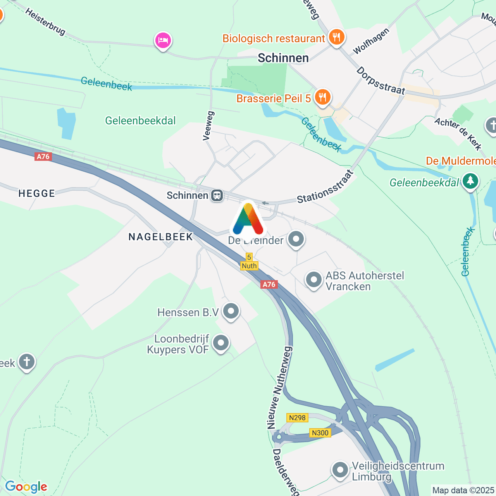Click the NAGELBEEK neighborhood label
Viewport: 496px width, 496px height.
pos(161,237)
